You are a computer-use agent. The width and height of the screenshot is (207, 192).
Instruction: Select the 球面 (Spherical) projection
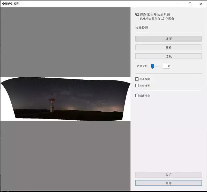point(168,39)
